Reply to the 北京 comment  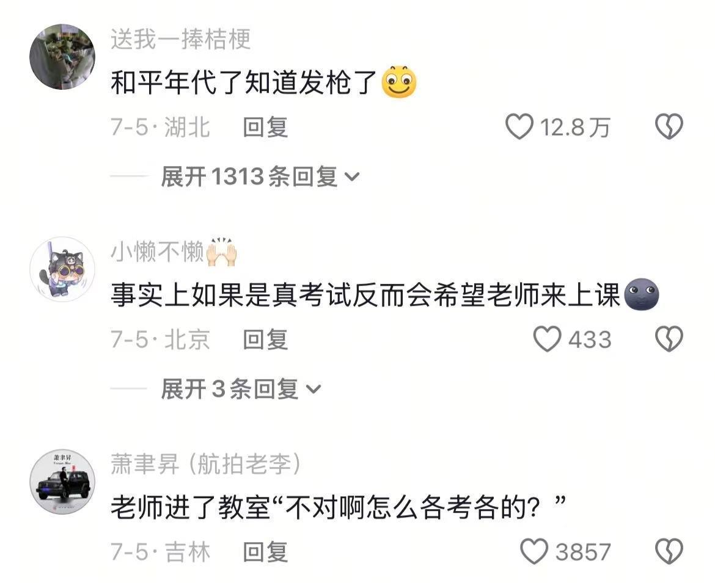pyautogui.click(x=265, y=340)
